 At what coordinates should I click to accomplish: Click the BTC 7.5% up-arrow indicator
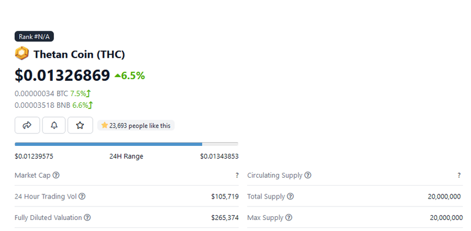tap(88, 94)
